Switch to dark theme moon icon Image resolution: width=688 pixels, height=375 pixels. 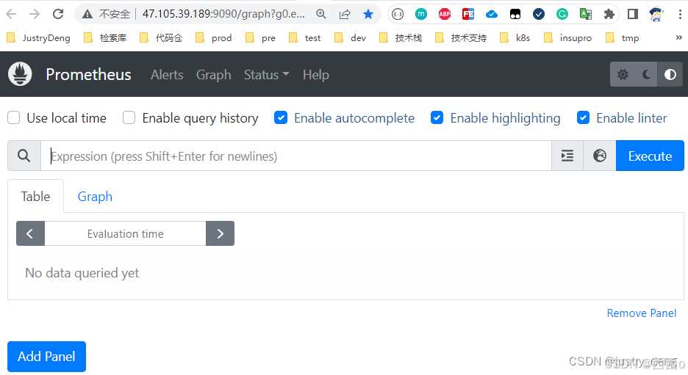click(x=646, y=74)
